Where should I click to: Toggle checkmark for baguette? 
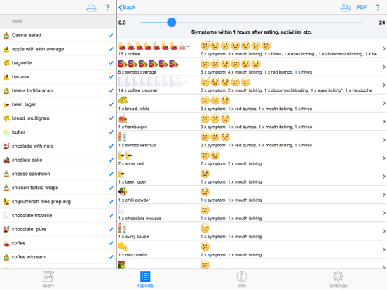pyautogui.click(x=111, y=63)
